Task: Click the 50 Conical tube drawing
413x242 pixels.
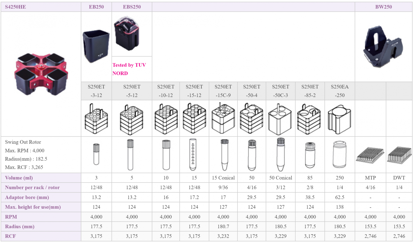Action: (281, 155)
